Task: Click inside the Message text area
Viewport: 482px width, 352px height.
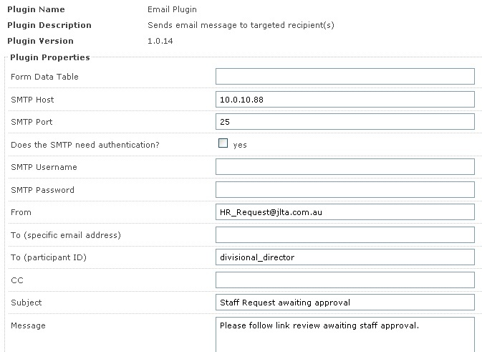Action: 344,334
